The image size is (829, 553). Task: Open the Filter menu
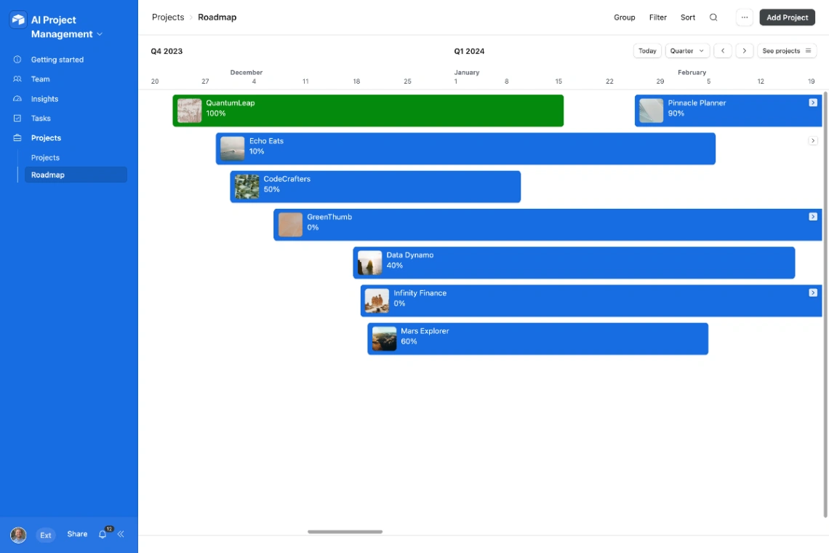point(657,17)
